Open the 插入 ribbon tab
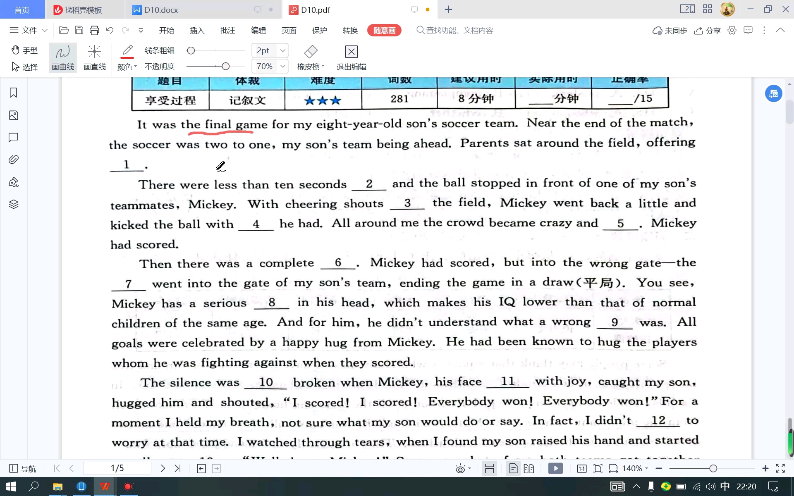Viewport: 794px width, 496px height. pyautogui.click(x=197, y=30)
